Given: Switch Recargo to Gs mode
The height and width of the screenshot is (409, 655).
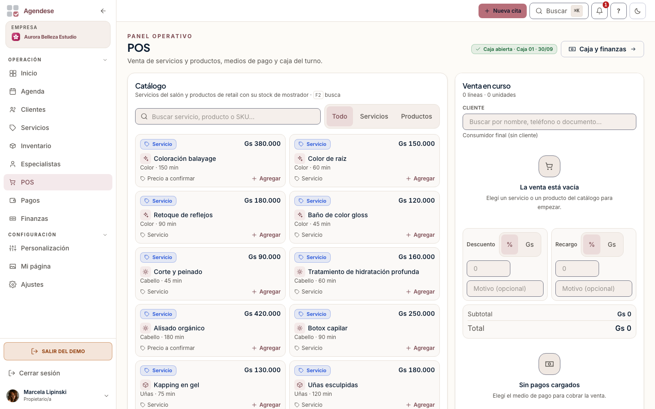Looking at the screenshot, I should click(612, 244).
